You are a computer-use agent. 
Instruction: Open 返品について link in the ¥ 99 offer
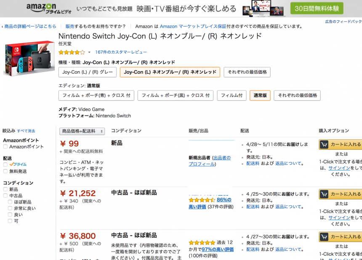[x=288, y=164]
